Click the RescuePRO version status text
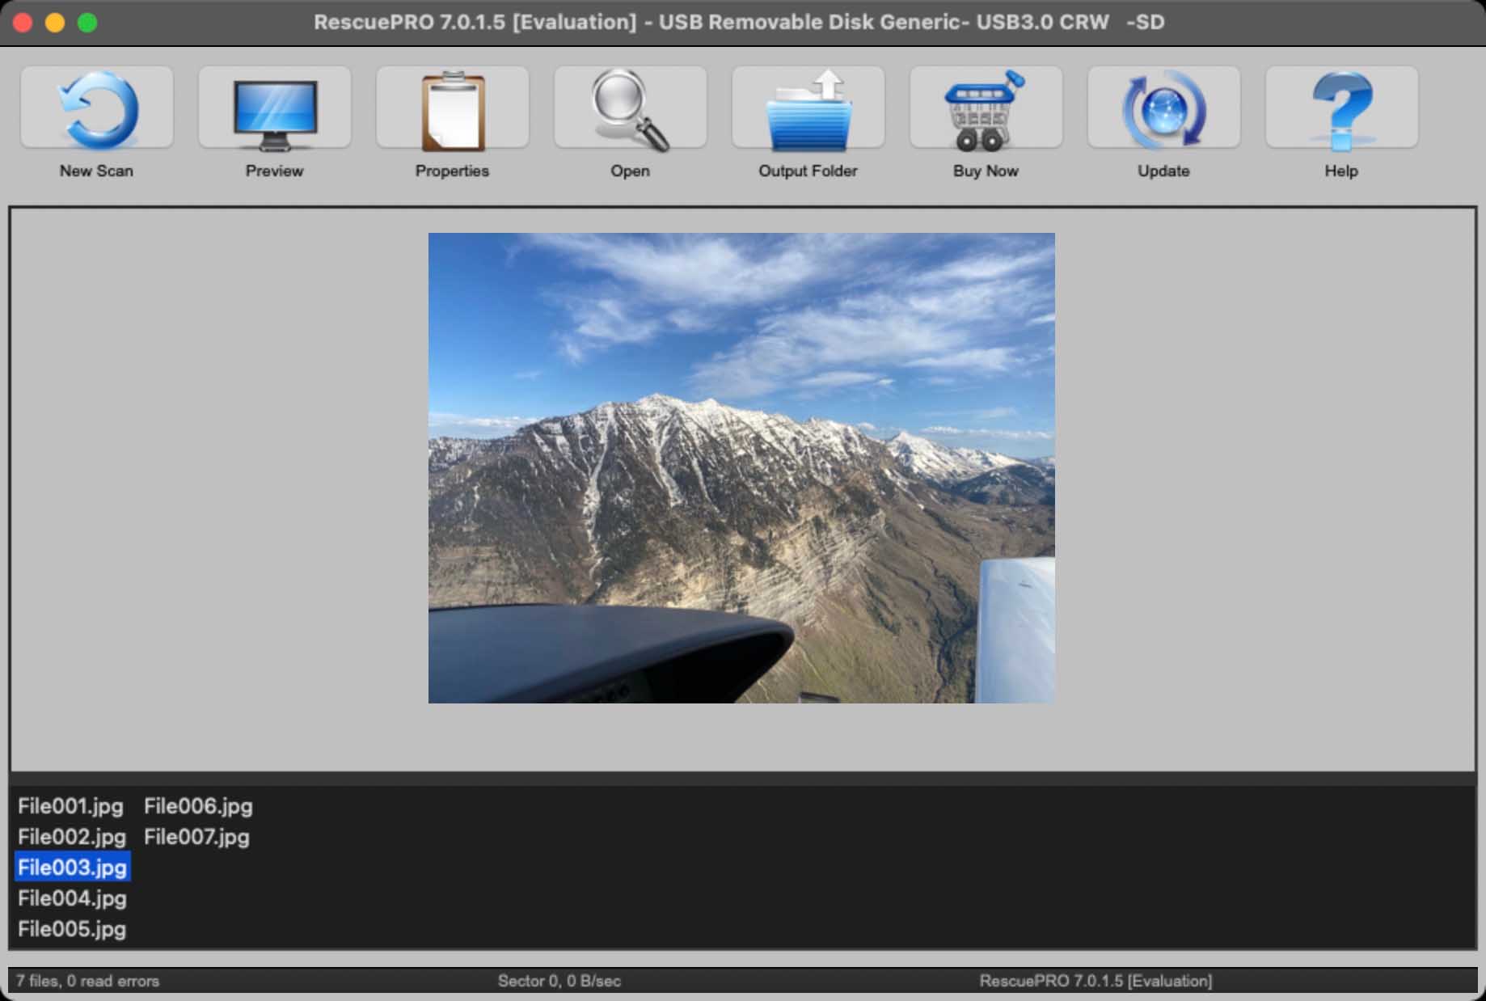 (x=1096, y=981)
